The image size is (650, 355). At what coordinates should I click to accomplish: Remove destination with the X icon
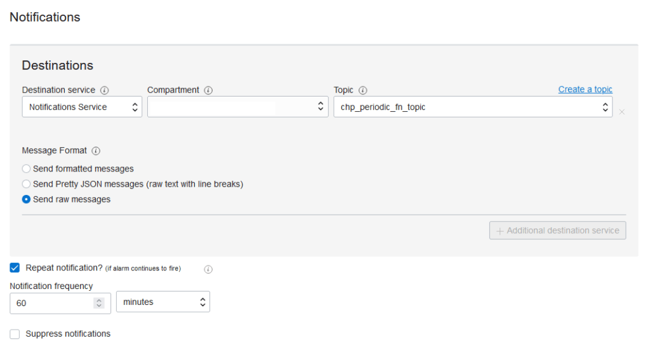[x=622, y=112]
